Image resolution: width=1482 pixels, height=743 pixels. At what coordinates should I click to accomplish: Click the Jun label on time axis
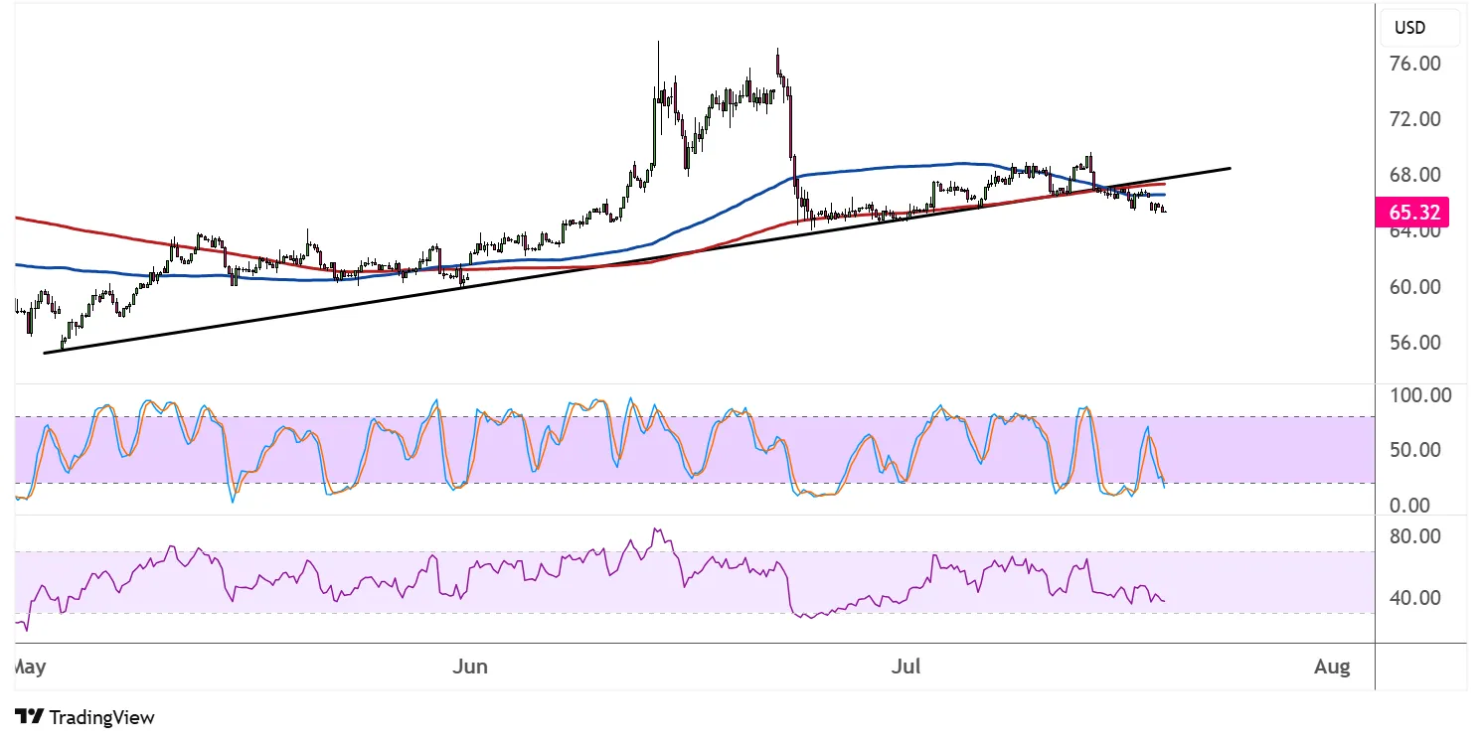(x=470, y=667)
